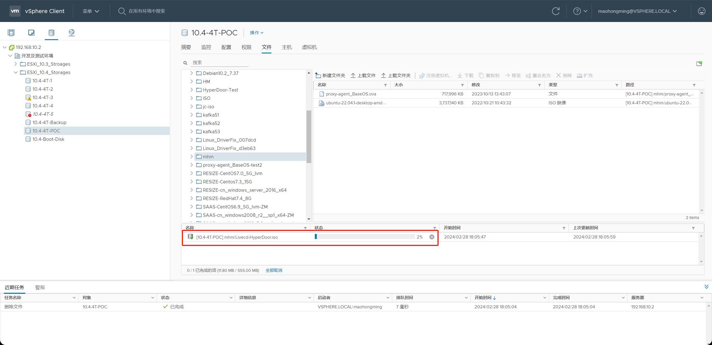
Task: Open the kafka51 folder
Action: (x=211, y=115)
